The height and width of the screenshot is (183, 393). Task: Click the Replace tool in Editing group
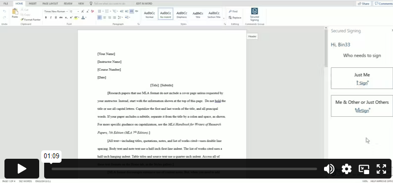(x=235, y=17)
